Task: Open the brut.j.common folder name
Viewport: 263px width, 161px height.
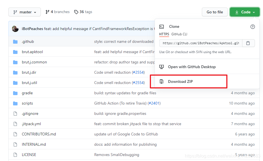Action: [x=34, y=62]
